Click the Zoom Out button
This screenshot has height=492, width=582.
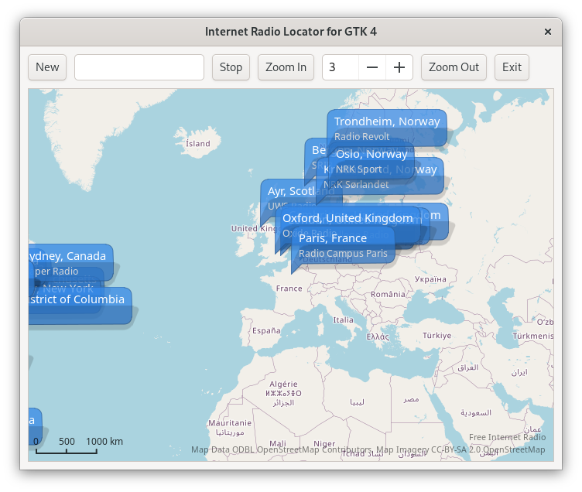click(x=454, y=67)
